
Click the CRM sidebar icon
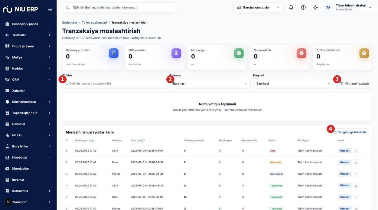tap(7, 79)
